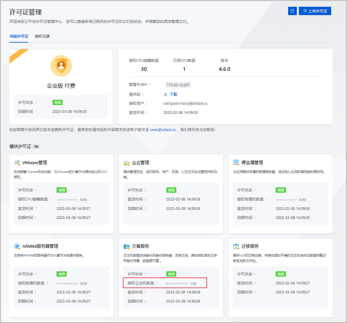Click the ARM64 授权物理机数量 progress bar
This screenshot has width=347, height=323.
pyautogui.click(x=67, y=283)
